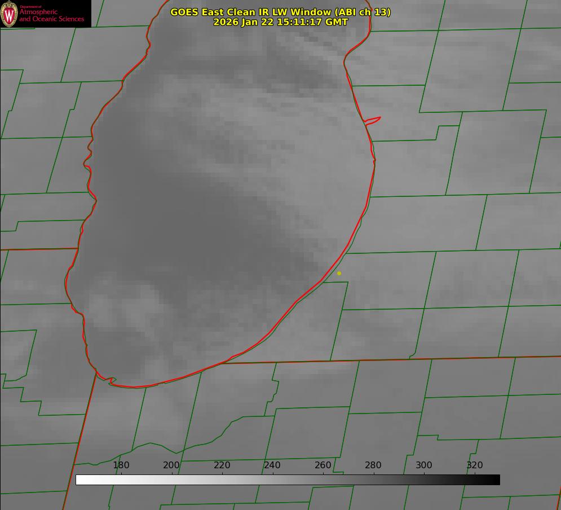The width and height of the screenshot is (561, 510).
Task: Click the GOES East Clean IR title
Action: coord(280,12)
